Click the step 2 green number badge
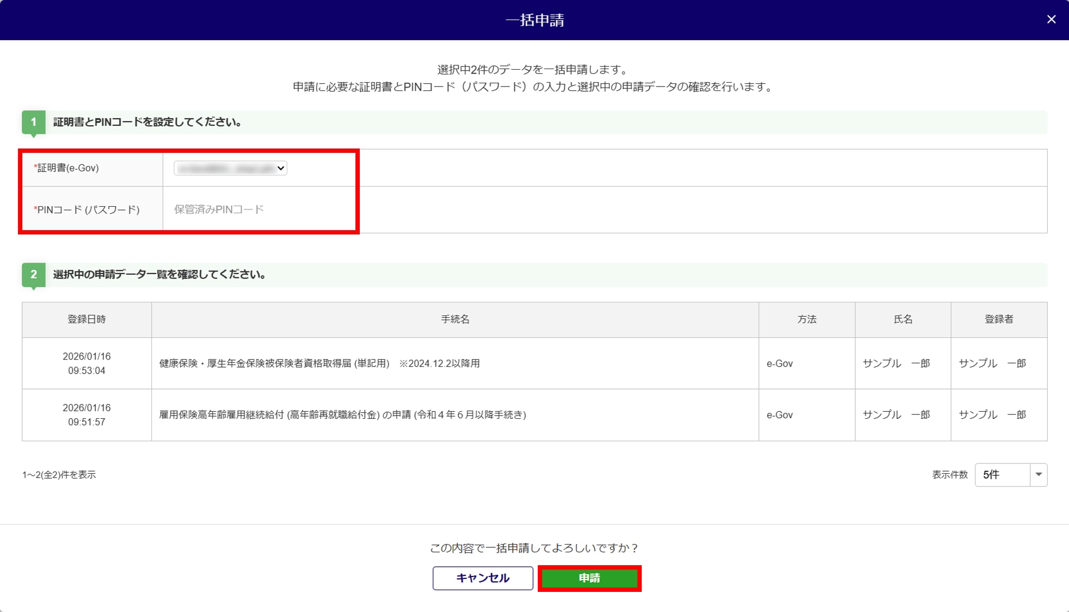The width and height of the screenshot is (1069, 612). [33, 274]
